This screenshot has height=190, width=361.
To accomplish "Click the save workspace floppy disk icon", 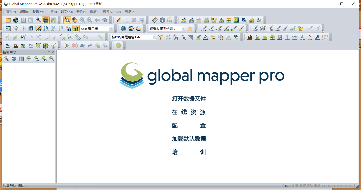I will pyautogui.click(x=23, y=20).
